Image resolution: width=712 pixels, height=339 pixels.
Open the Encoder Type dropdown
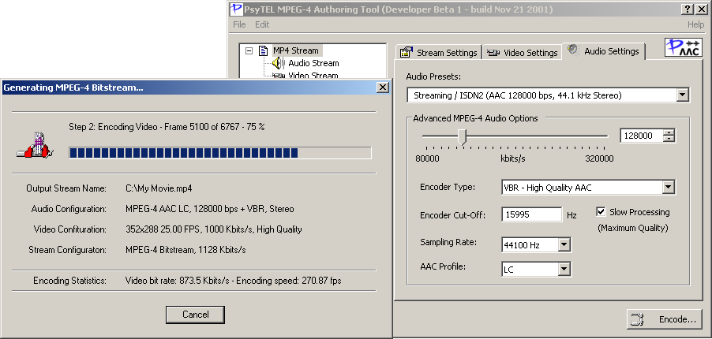click(x=668, y=188)
